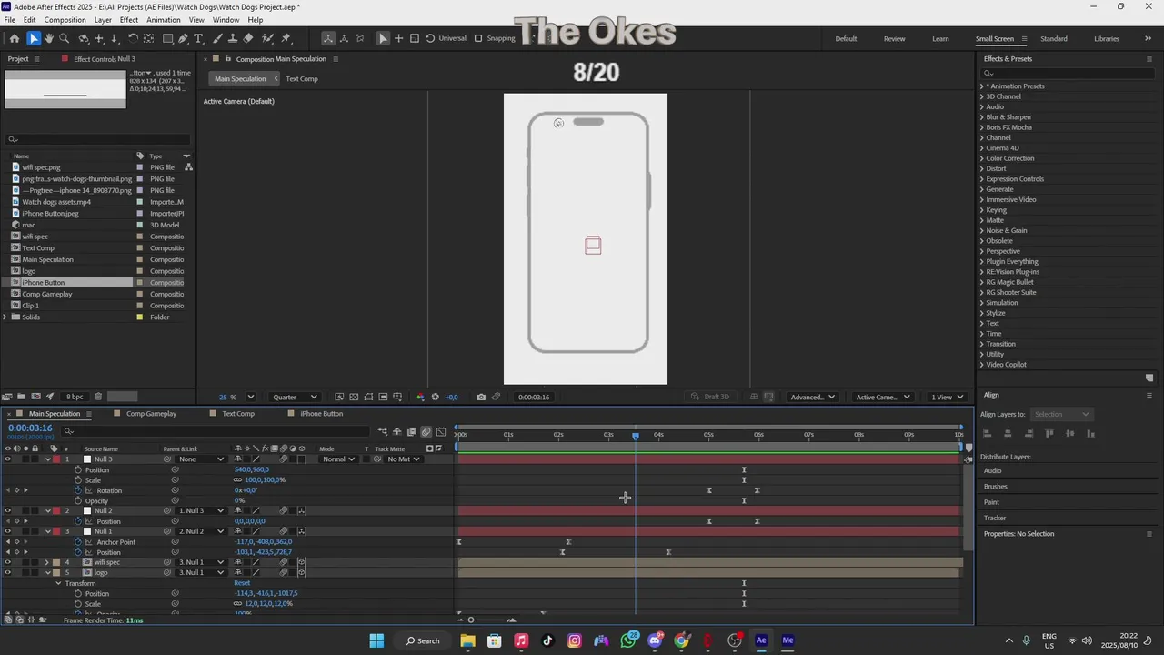Select the Clone Stamp tool
This screenshot has height=655, width=1164.
point(233,38)
